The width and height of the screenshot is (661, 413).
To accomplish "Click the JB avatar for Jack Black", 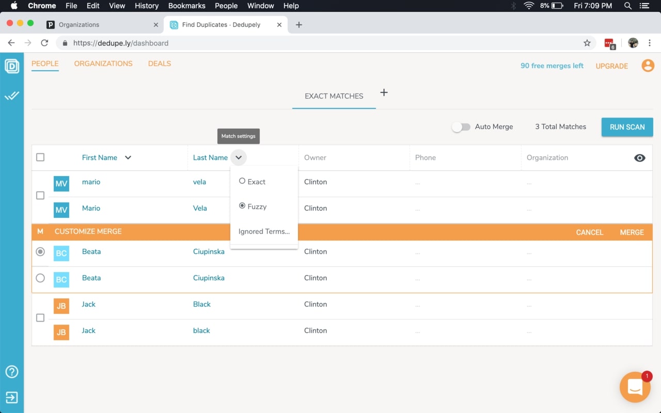I will click(x=61, y=306).
